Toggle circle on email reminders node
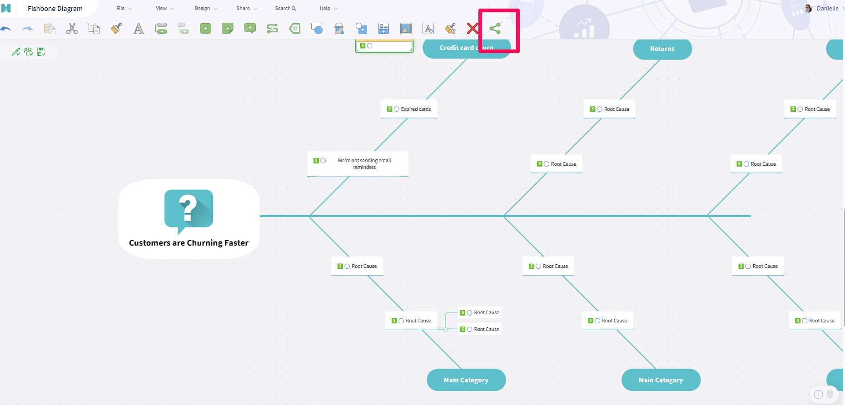 point(323,161)
